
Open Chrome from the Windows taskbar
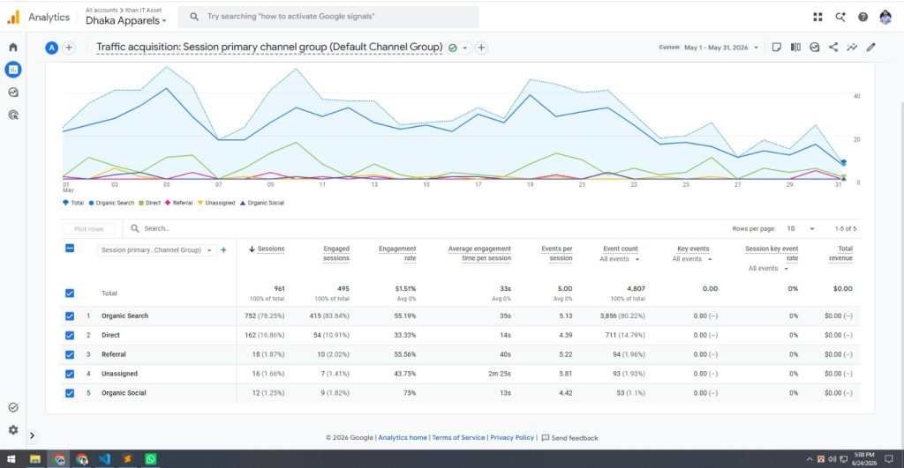(59, 459)
